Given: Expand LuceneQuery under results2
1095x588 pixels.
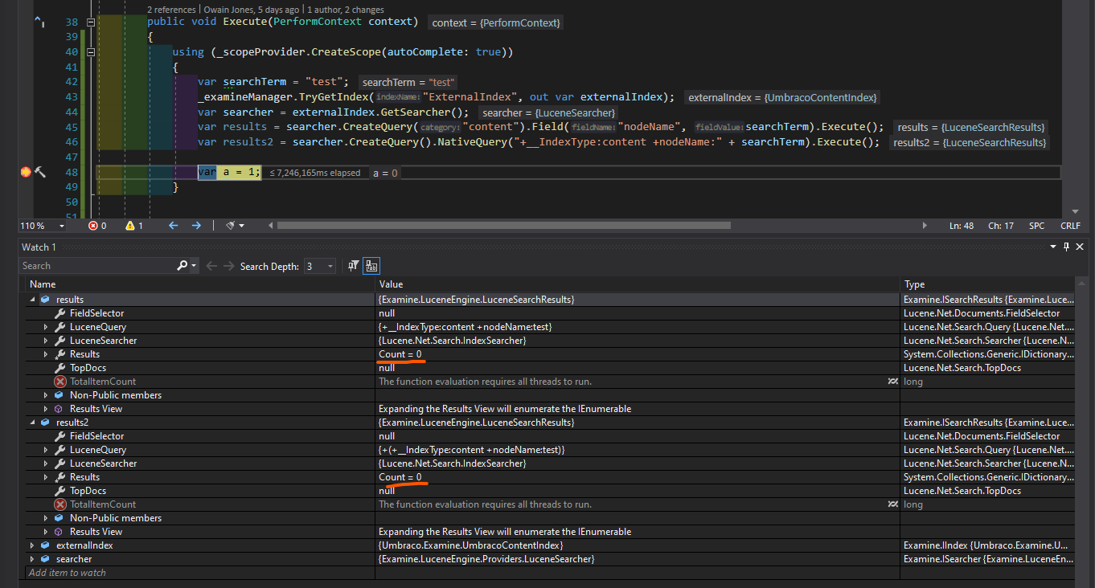Looking at the screenshot, I should [x=46, y=450].
